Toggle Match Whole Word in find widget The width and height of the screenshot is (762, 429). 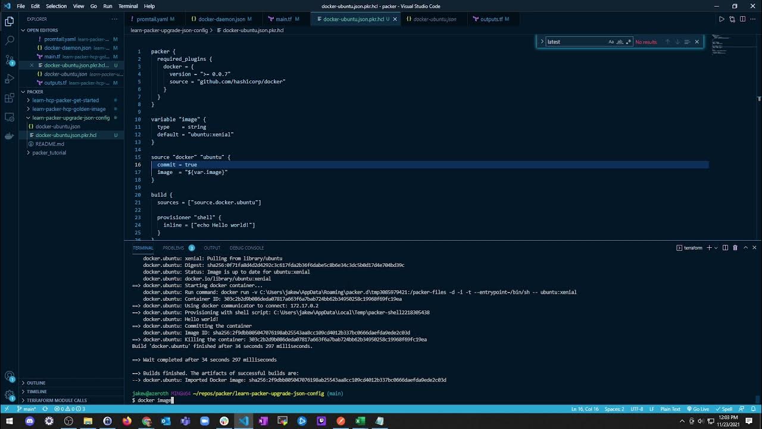620,42
